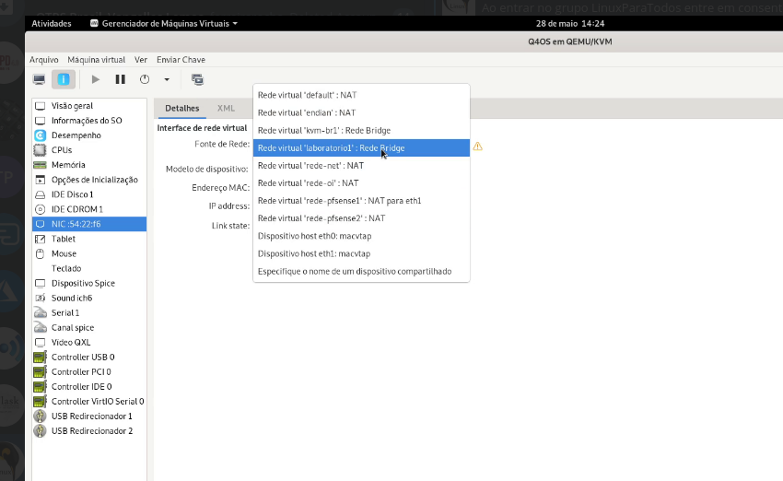The width and height of the screenshot is (783, 481).
Task: Choose Rede virtual 'endian' : NAT
Action: tap(361, 113)
